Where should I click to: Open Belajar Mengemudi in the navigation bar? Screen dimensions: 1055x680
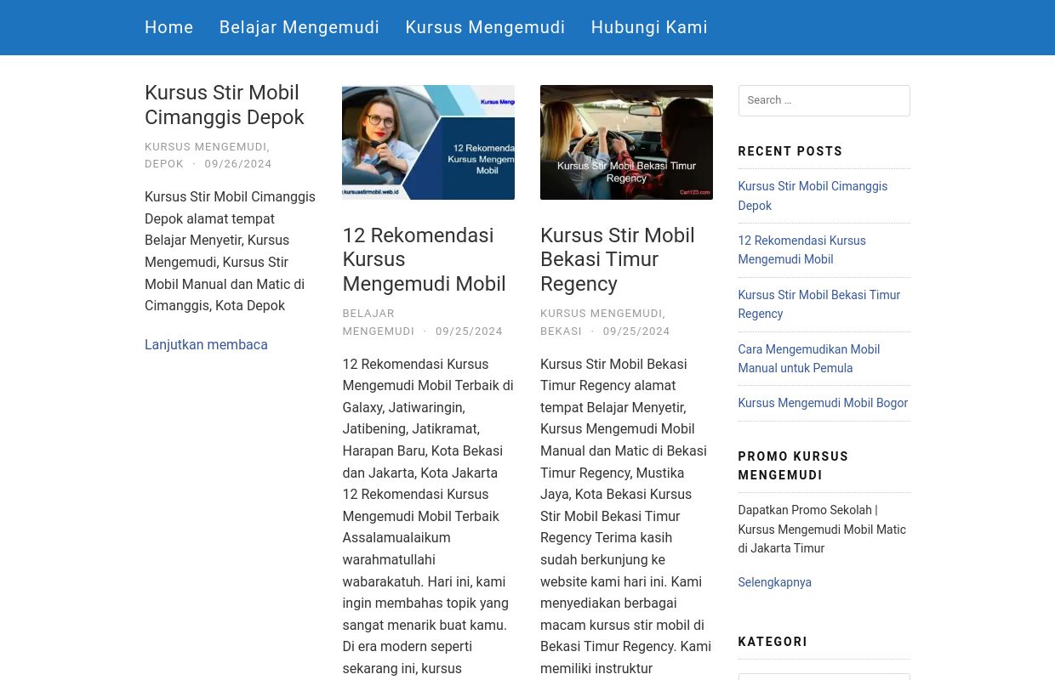pyautogui.click(x=299, y=27)
